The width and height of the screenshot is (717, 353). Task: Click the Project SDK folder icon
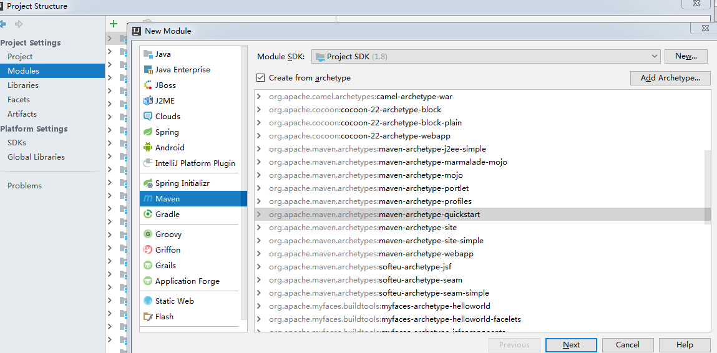[x=321, y=57]
